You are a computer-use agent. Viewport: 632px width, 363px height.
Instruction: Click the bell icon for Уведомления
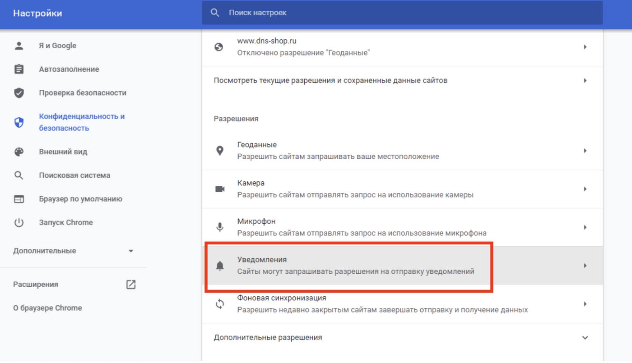click(x=220, y=266)
